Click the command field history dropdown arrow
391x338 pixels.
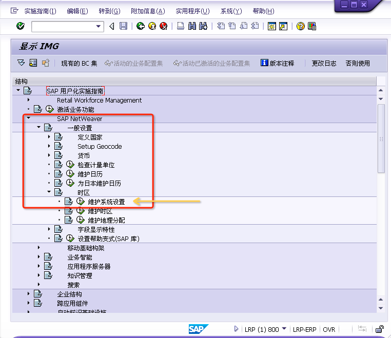(99, 26)
